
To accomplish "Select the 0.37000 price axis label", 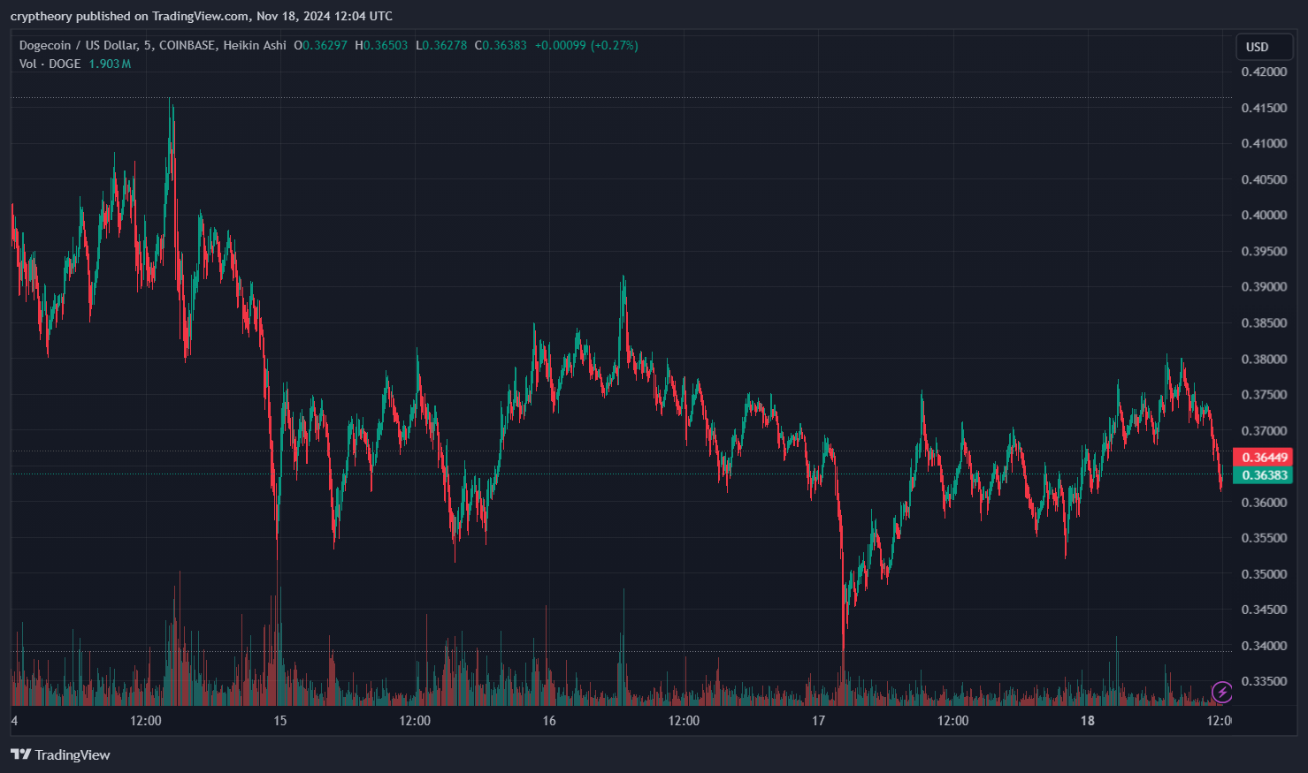I will (x=1264, y=430).
